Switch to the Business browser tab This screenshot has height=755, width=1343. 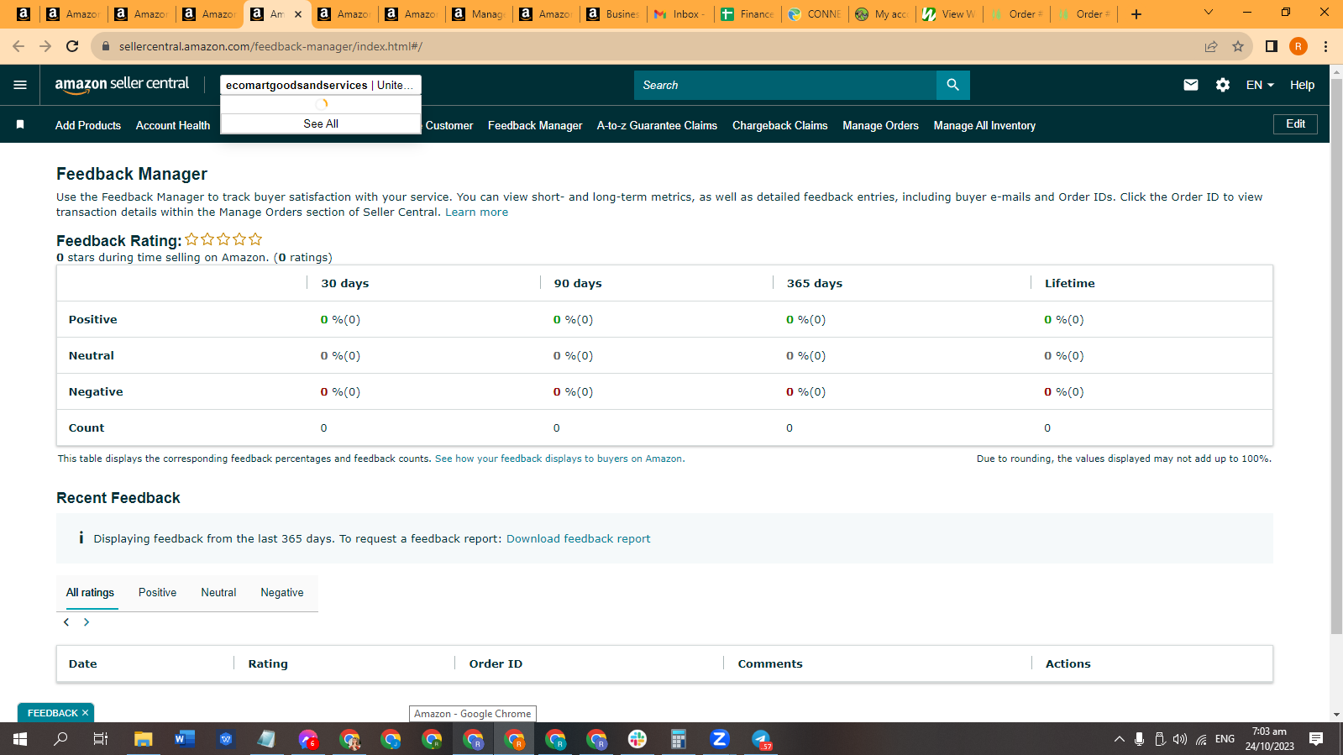[x=613, y=14]
